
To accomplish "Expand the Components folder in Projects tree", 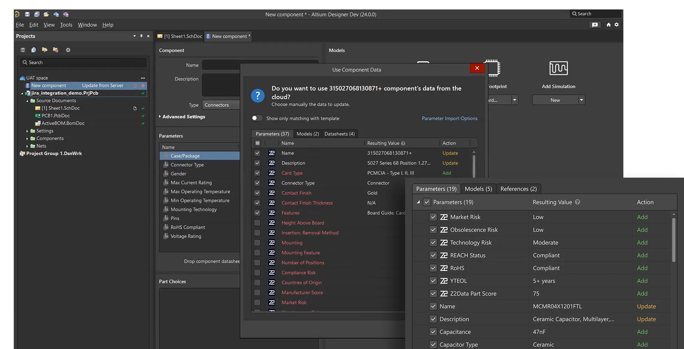I will click(27, 139).
